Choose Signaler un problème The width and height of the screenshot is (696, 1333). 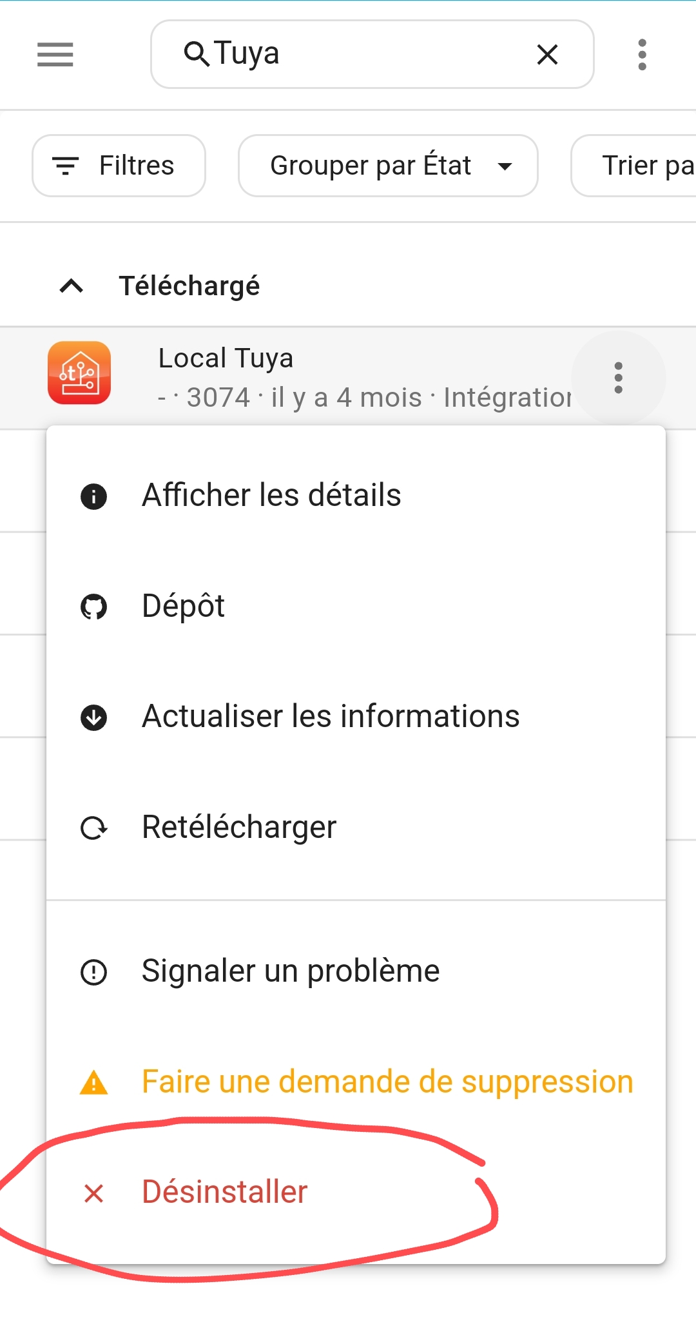tap(291, 971)
